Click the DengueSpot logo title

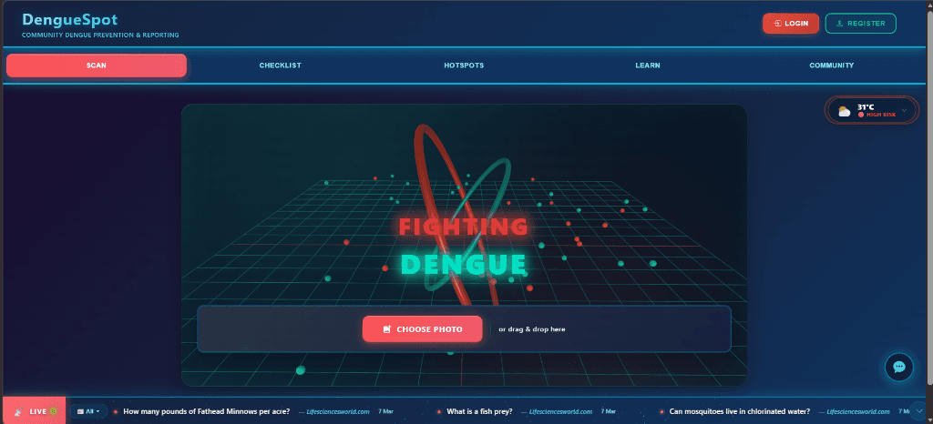(x=69, y=20)
